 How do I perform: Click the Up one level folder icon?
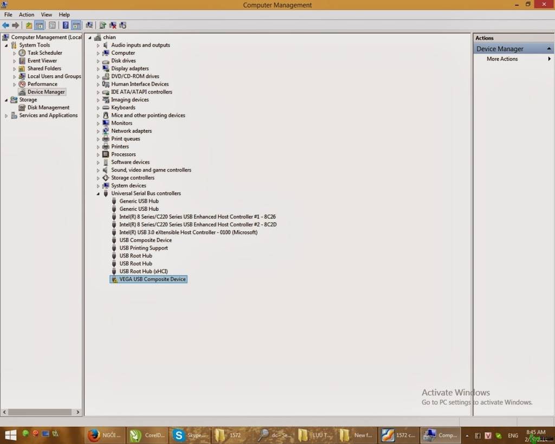(x=29, y=25)
